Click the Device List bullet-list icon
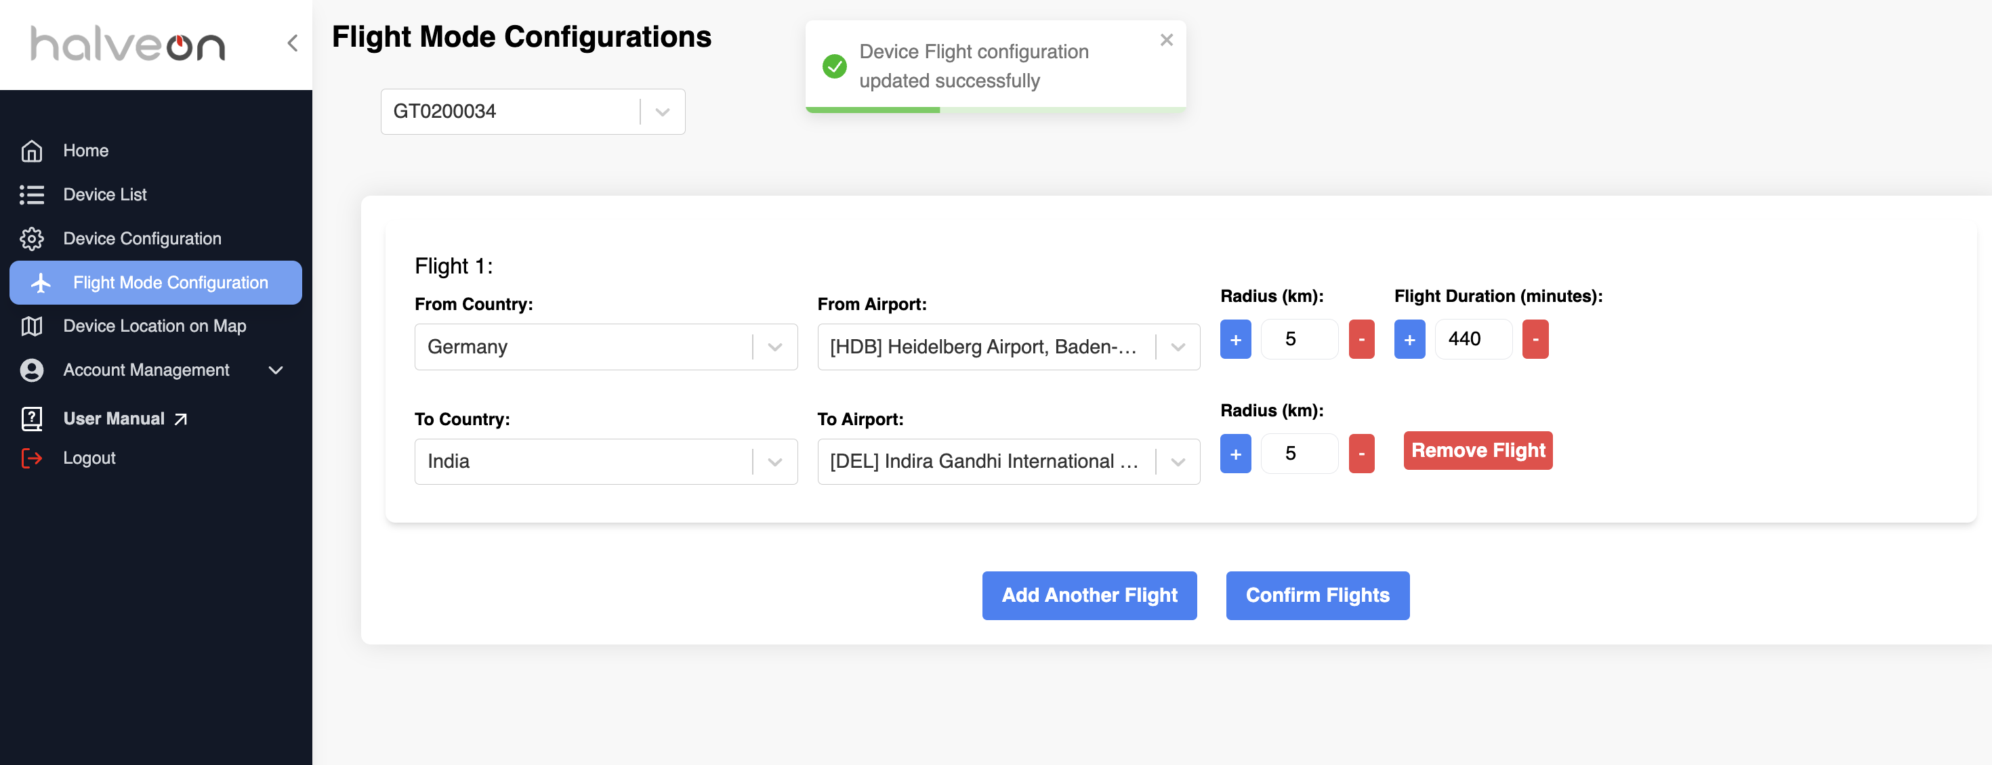Viewport: 1992px width, 765px height. (32, 195)
